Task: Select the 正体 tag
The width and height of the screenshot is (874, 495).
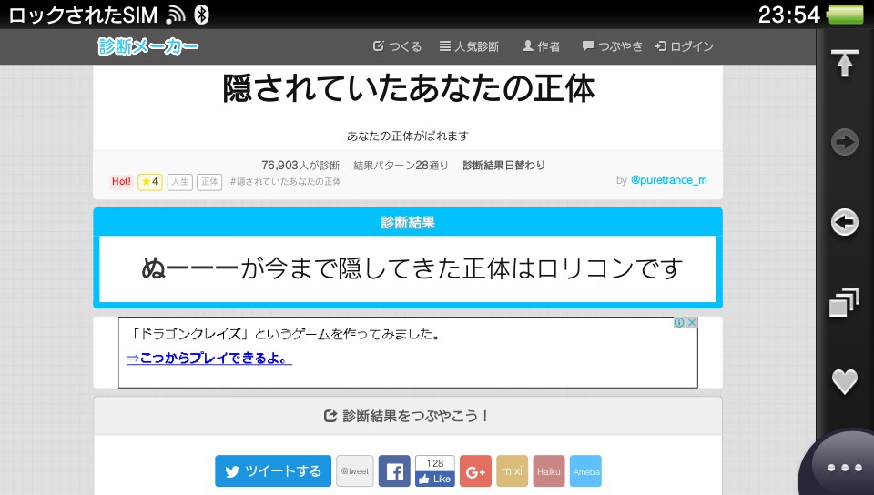Action: click(x=209, y=181)
